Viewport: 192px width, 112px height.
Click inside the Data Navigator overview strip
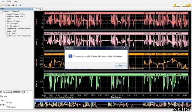point(113,105)
